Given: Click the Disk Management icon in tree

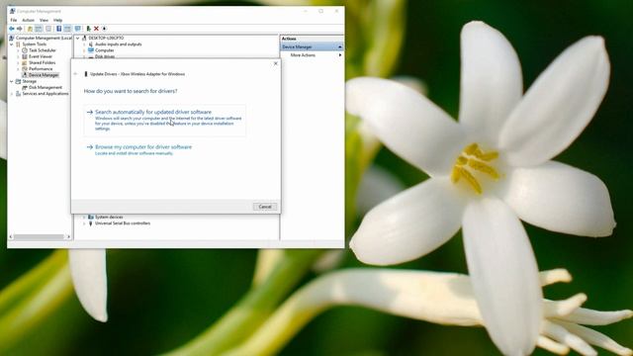Looking at the screenshot, I should point(25,87).
